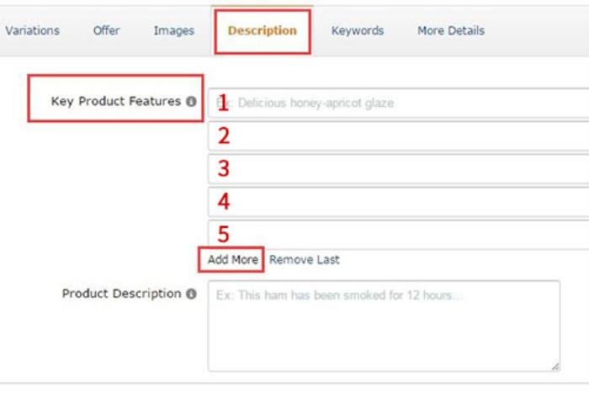The height and width of the screenshot is (393, 589).
Task: Select the Description tab
Action: tap(262, 30)
